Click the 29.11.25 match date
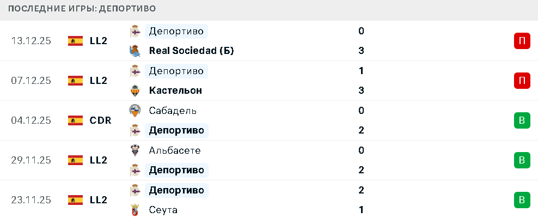The height and width of the screenshot is (218, 538). click(31, 160)
